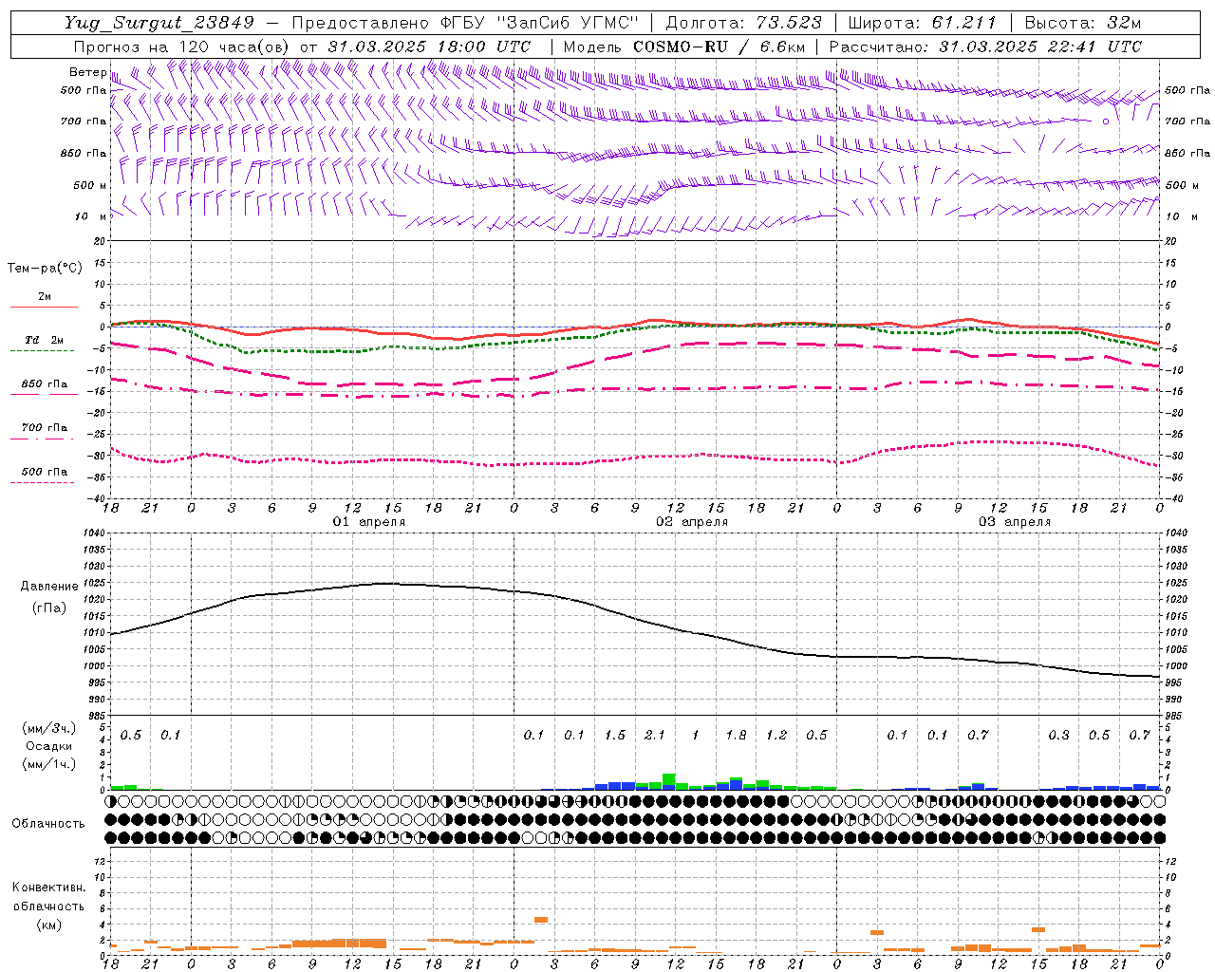Click the Осадки panel label

click(x=49, y=746)
